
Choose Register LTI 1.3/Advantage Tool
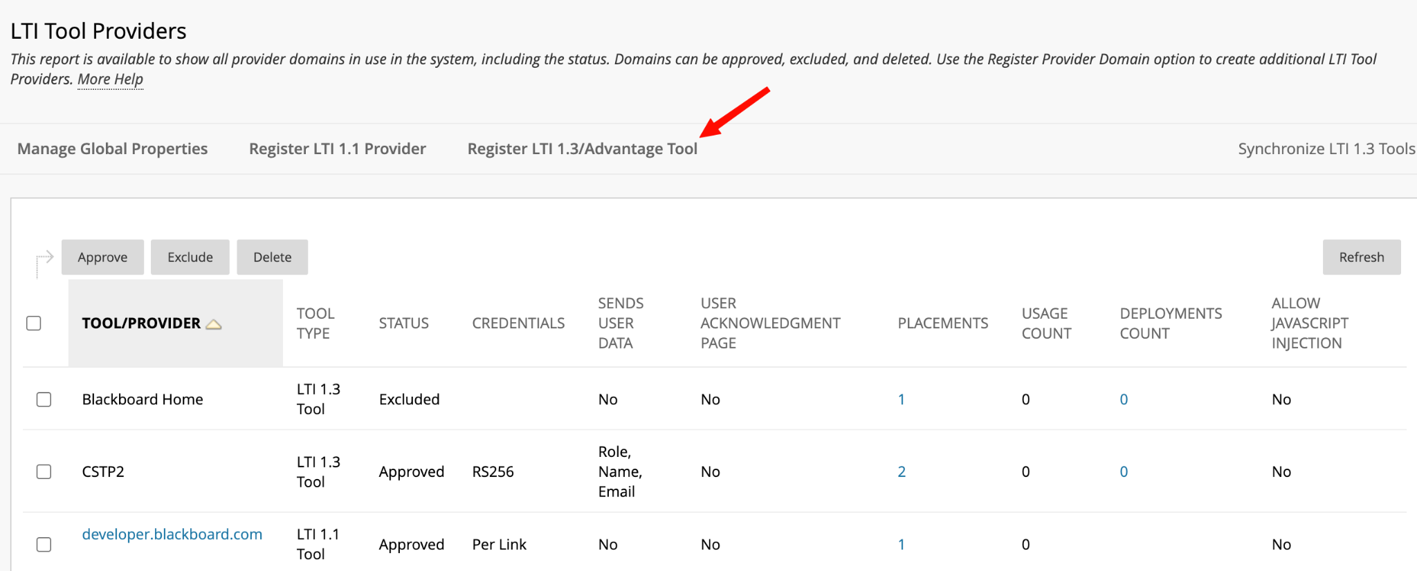pos(583,149)
